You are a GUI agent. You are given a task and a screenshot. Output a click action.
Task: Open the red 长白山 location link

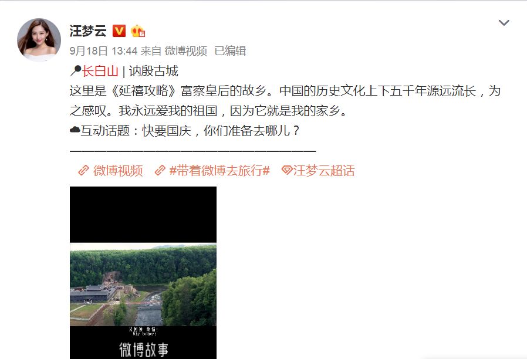pyautogui.click(x=100, y=71)
